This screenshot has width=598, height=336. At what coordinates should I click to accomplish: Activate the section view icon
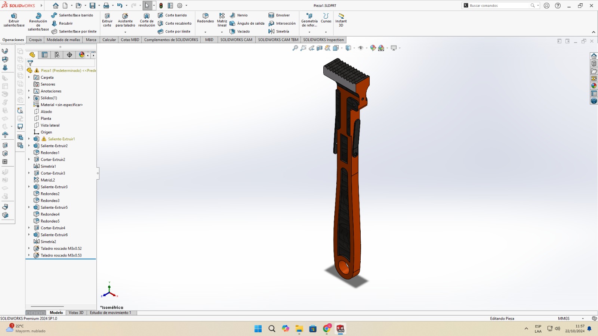(x=320, y=48)
